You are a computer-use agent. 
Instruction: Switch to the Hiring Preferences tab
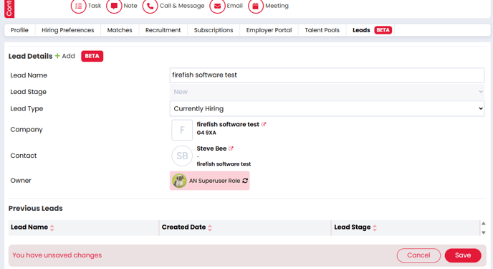coord(68,30)
